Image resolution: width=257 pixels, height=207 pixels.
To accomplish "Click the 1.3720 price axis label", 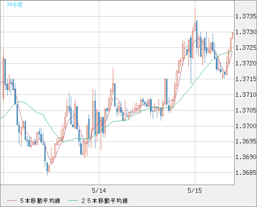I will 246,63.
